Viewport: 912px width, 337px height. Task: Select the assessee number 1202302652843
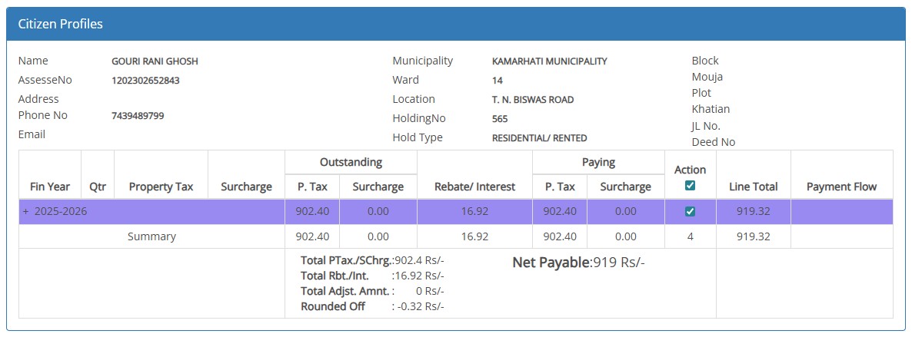point(145,80)
